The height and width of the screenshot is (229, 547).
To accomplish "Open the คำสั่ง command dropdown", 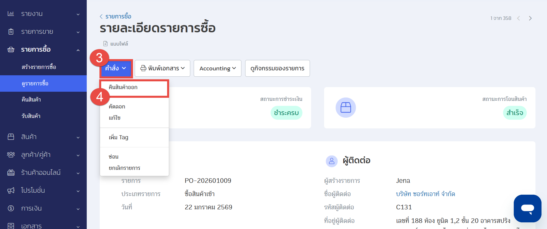I will click(116, 68).
